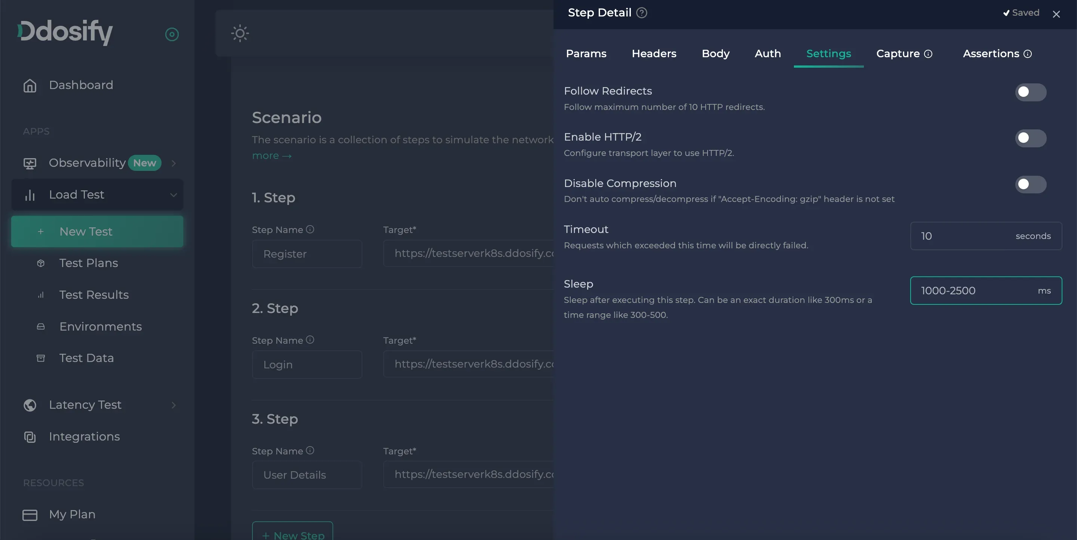Enable the Follow Redirects toggle

click(1030, 92)
